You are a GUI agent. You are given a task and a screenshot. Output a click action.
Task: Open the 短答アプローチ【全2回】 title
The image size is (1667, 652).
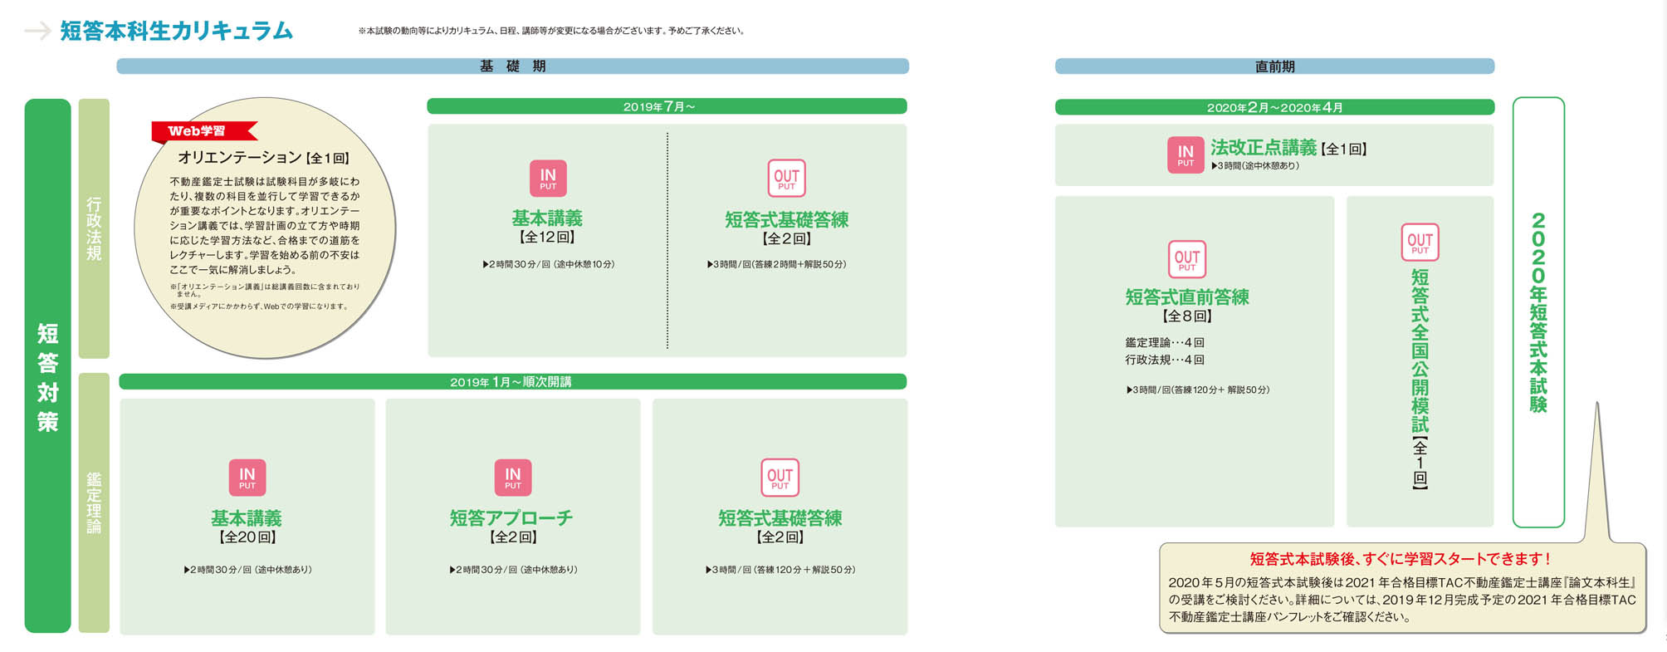point(511,518)
